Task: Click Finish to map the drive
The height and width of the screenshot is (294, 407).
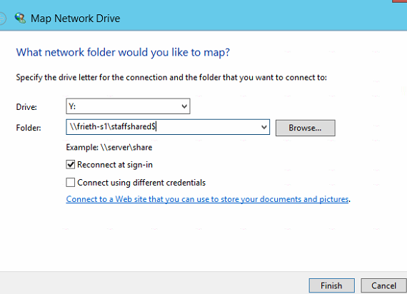Action: coord(332,285)
